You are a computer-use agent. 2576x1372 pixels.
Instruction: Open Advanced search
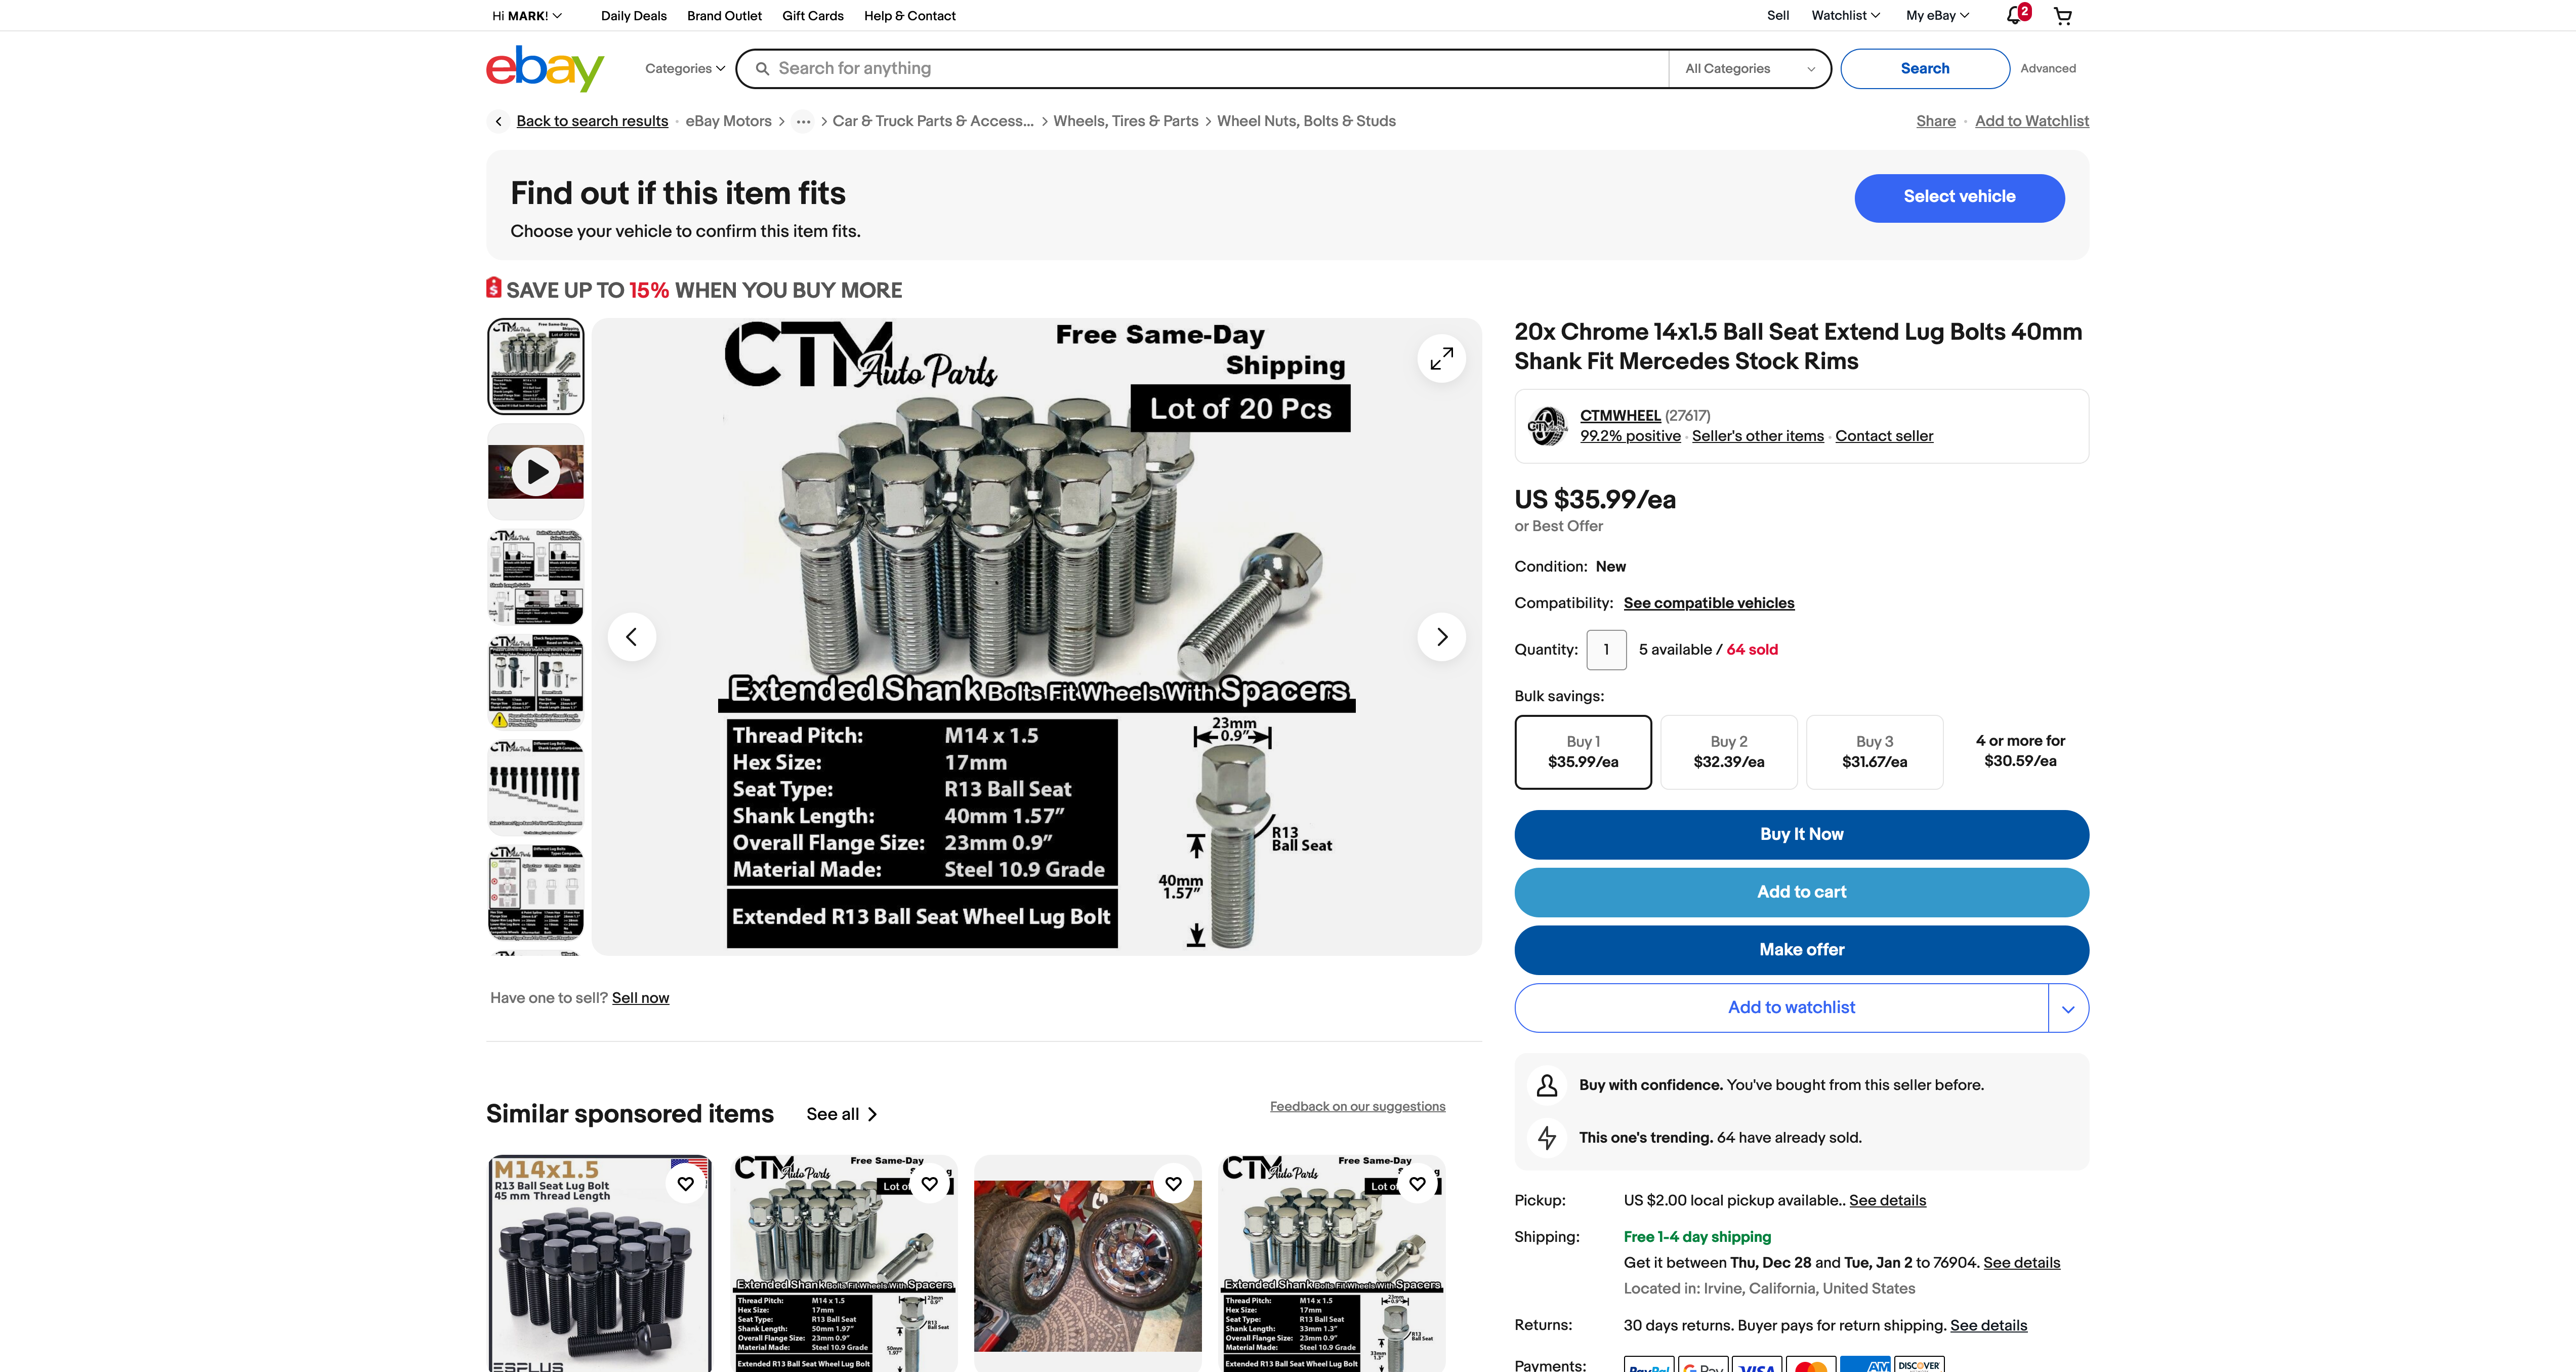pos(2048,69)
